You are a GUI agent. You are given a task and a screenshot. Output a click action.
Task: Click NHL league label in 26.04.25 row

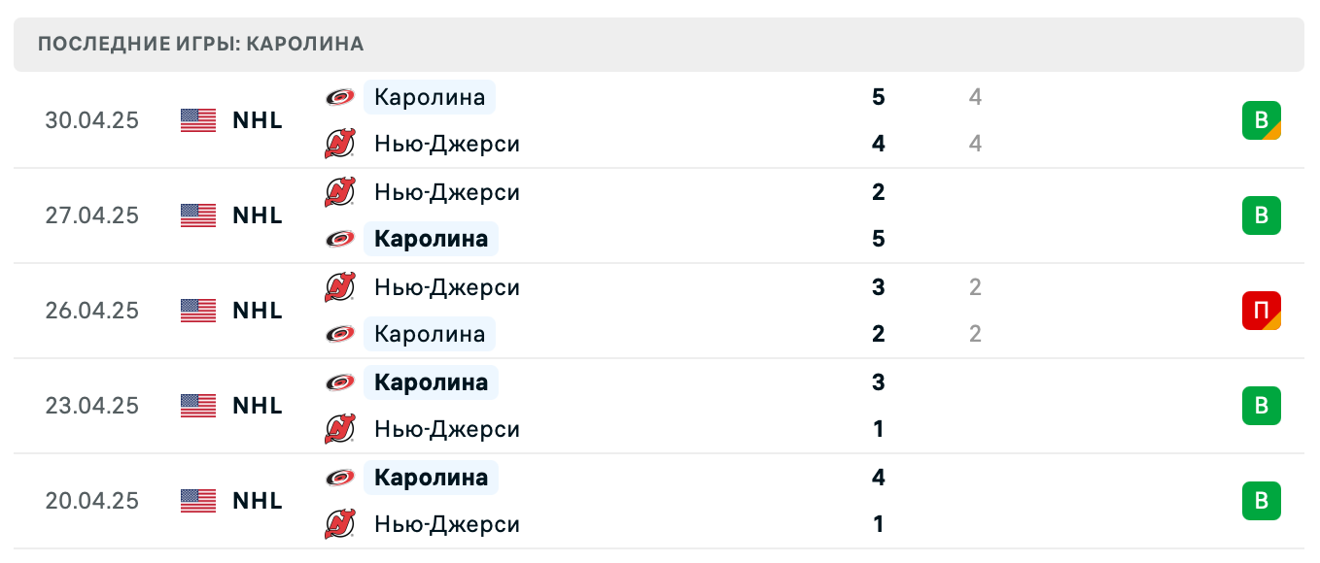click(258, 311)
